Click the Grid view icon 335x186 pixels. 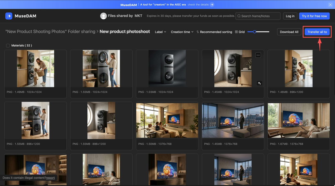pos(236,32)
